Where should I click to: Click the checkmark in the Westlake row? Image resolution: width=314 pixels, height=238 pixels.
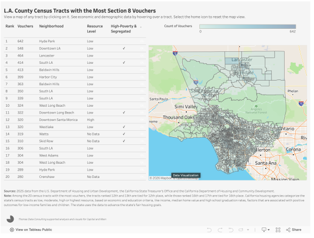124,127
